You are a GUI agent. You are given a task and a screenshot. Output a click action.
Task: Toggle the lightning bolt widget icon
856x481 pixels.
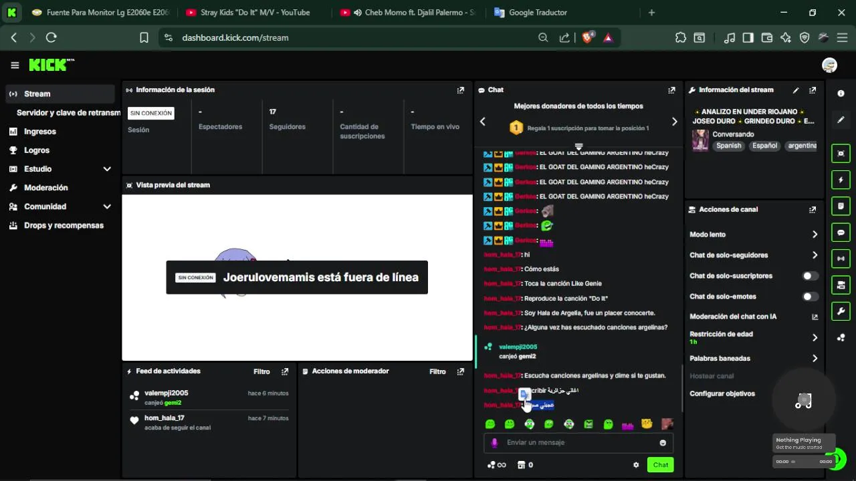coord(841,180)
